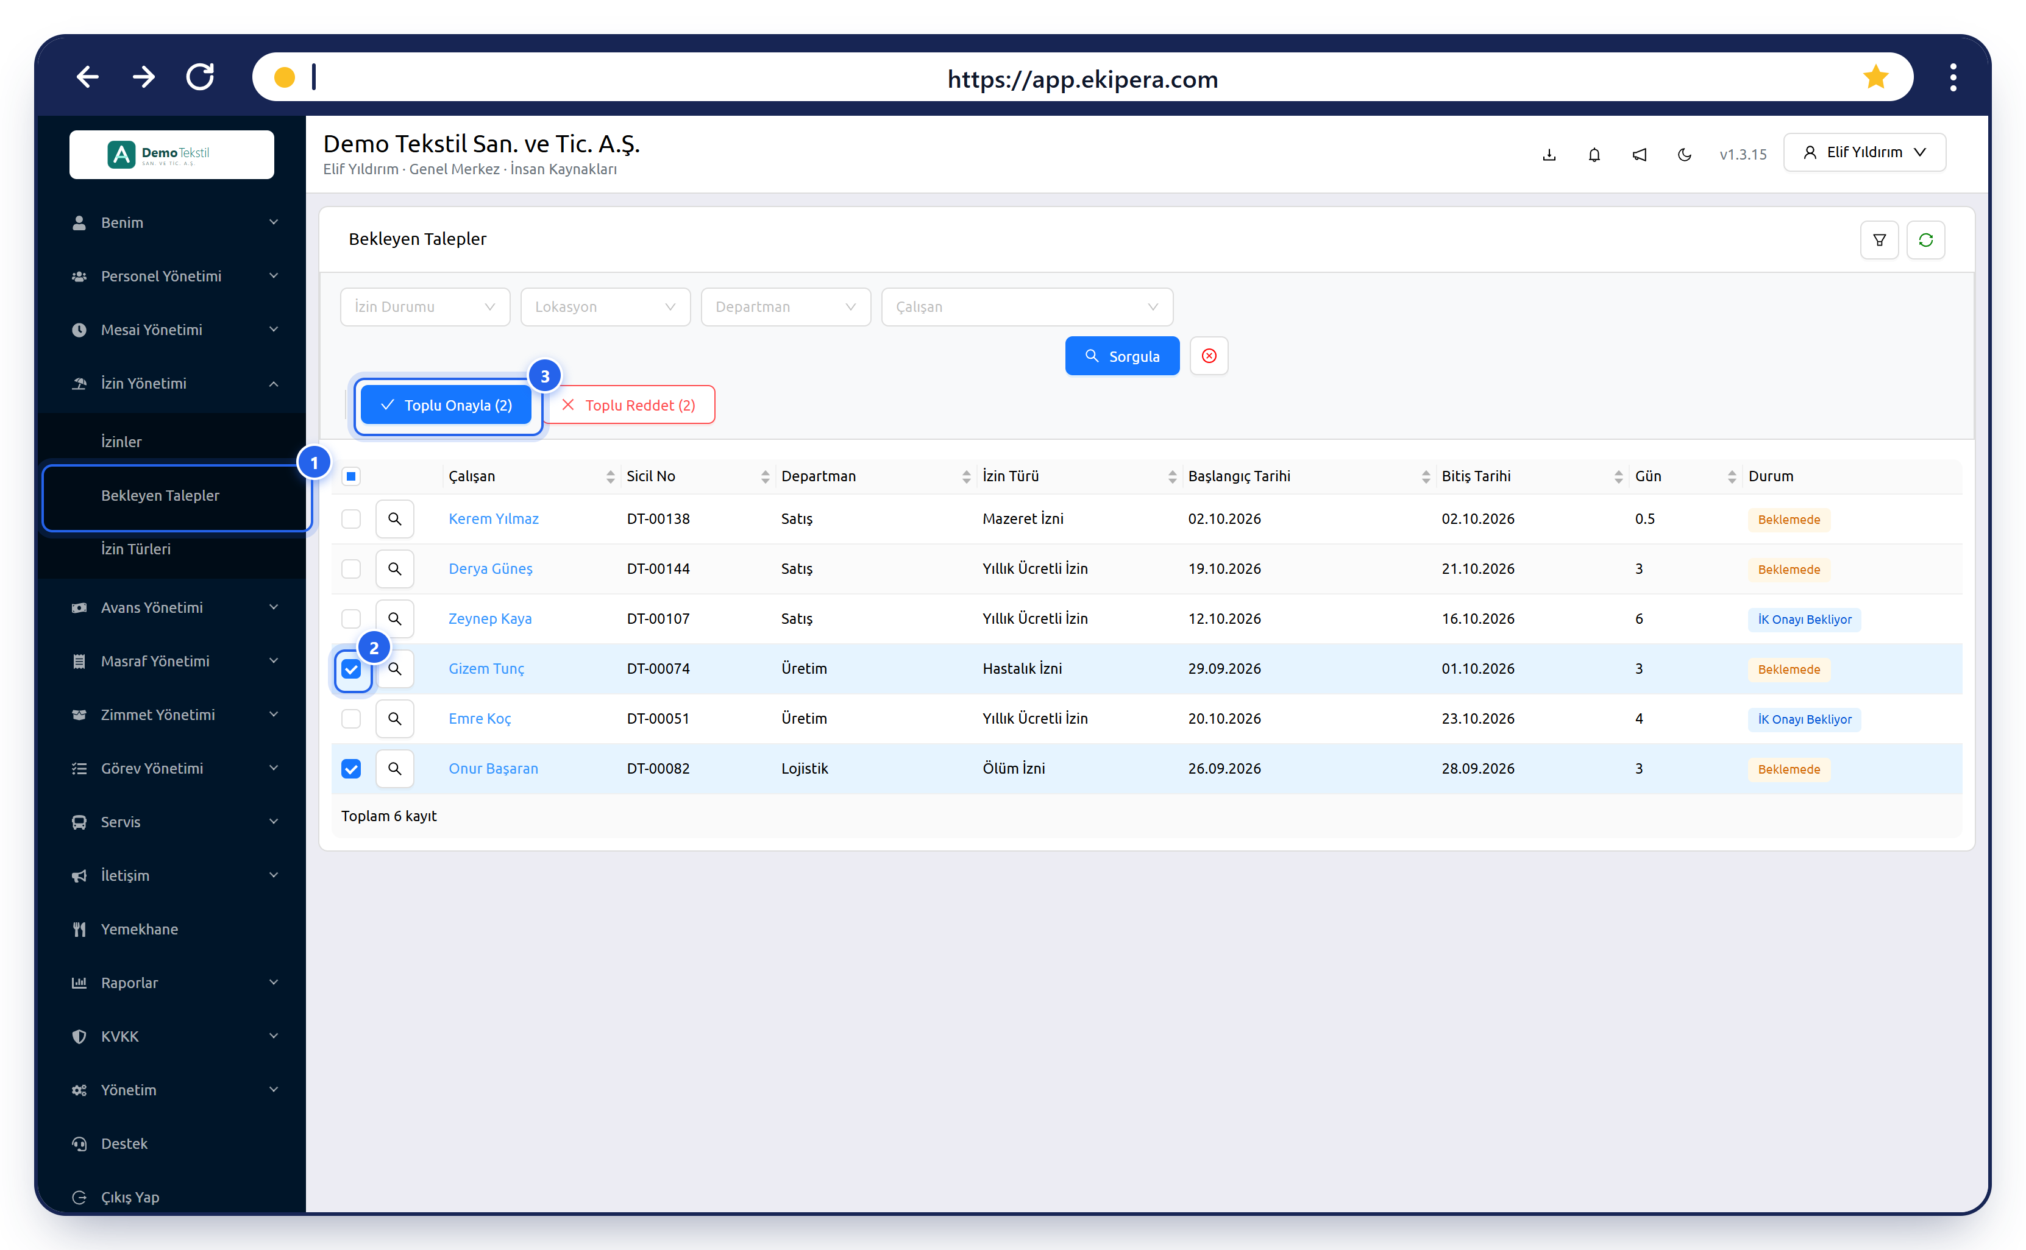Click the filter funnel icon

click(x=1879, y=240)
